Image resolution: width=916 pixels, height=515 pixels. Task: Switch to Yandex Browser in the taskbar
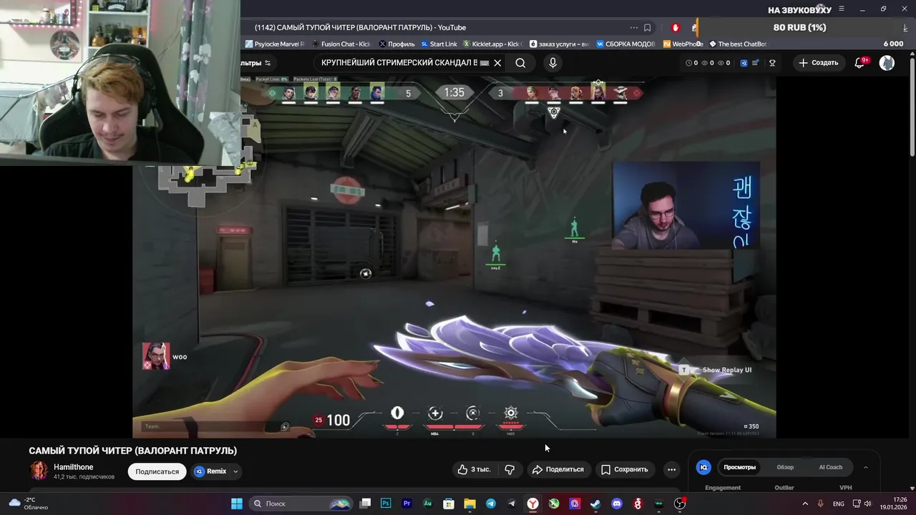[x=533, y=504]
